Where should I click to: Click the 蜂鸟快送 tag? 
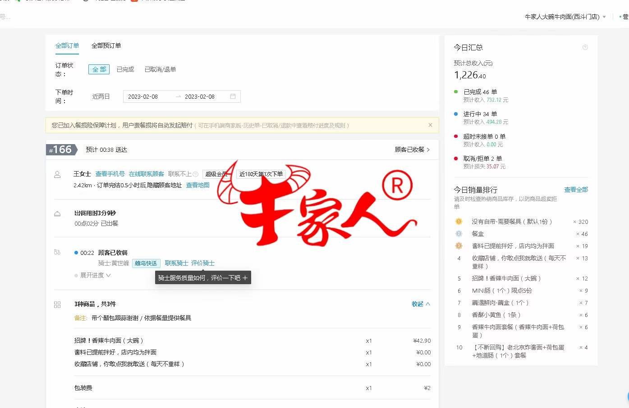coord(146,263)
